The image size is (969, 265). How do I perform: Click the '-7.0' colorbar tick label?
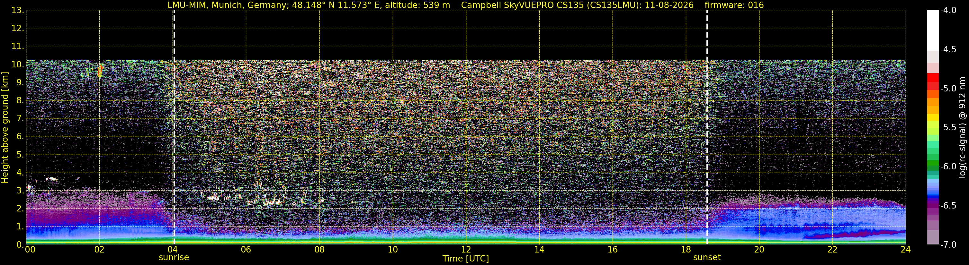coord(948,244)
